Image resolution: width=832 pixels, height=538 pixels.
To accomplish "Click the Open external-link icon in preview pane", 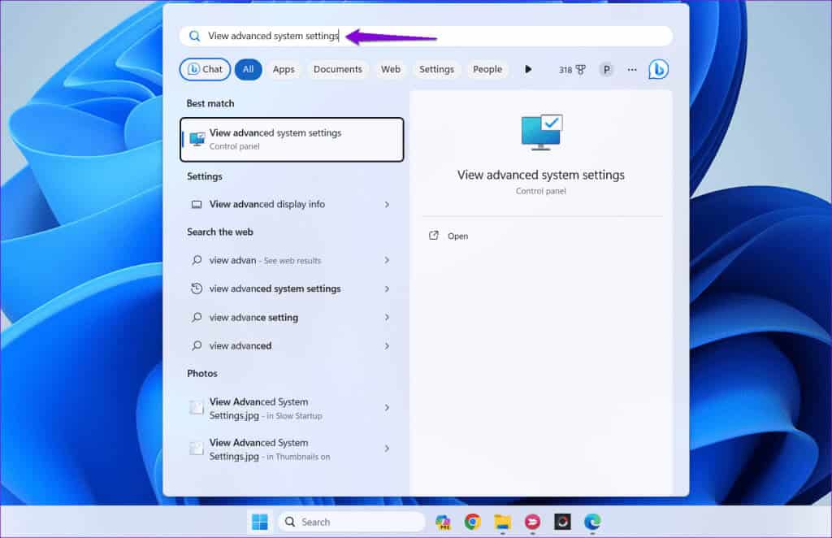I will [434, 236].
